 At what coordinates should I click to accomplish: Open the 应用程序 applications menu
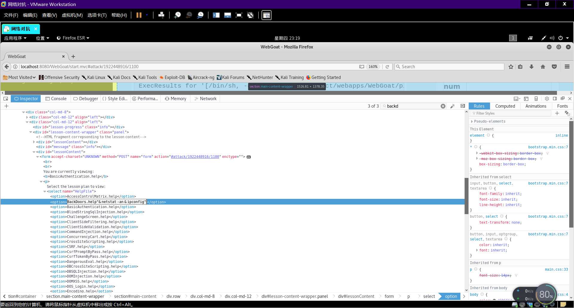(x=15, y=38)
